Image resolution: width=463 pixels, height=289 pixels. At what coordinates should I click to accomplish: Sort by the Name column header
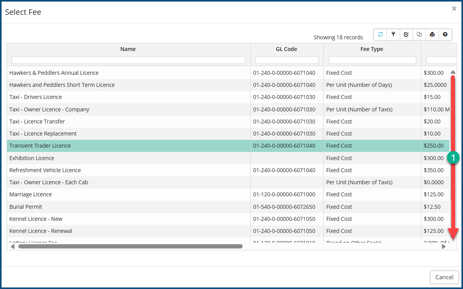[x=128, y=49]
